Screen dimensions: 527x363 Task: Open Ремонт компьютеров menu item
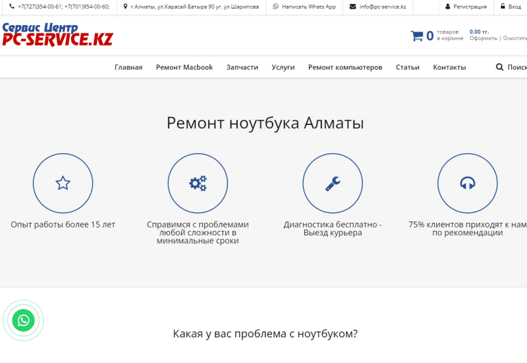345,67
